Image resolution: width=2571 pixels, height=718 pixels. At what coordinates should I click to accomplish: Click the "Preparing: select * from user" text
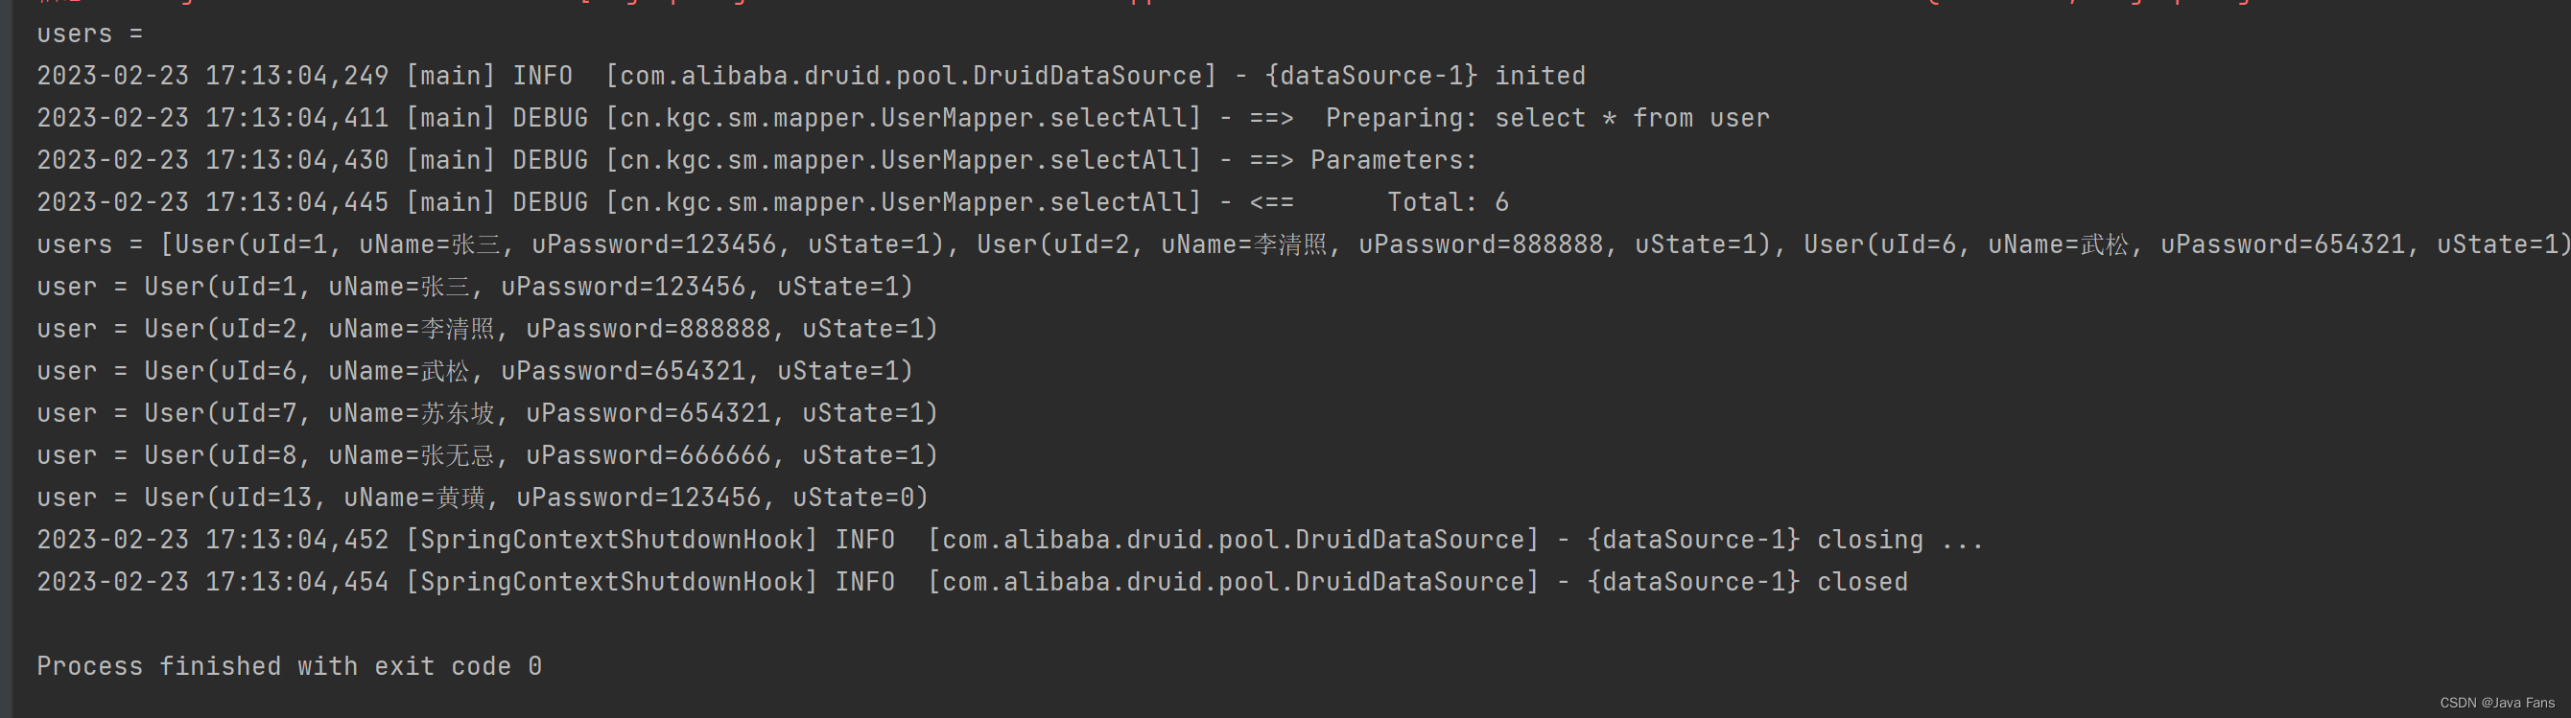coord(1546,118)
